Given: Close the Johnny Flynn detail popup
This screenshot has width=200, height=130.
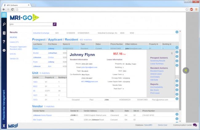Looking at the screenshot, I should [172, 53].
